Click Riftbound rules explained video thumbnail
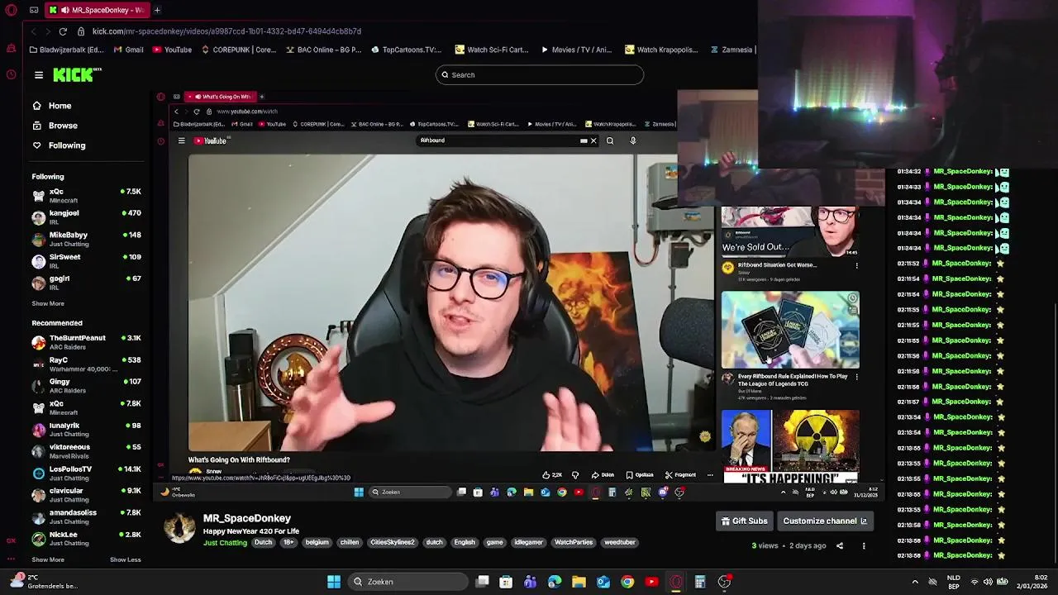 pyautogui.click(x=790, y=329)
